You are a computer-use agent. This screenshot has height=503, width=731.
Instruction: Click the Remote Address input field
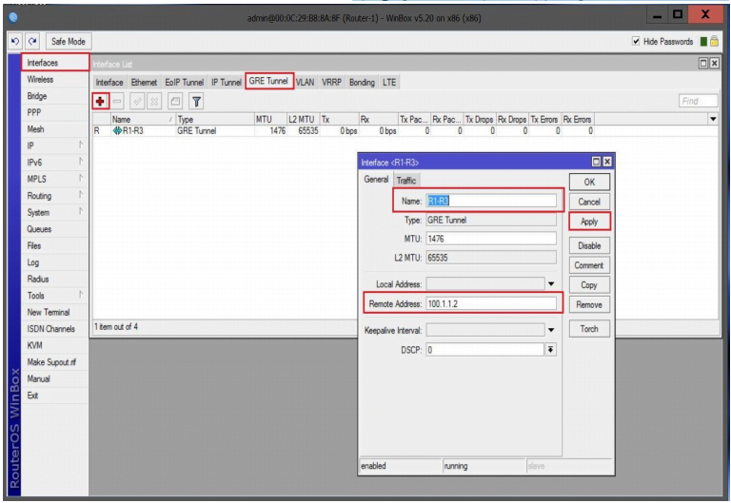tap(489, 304)
